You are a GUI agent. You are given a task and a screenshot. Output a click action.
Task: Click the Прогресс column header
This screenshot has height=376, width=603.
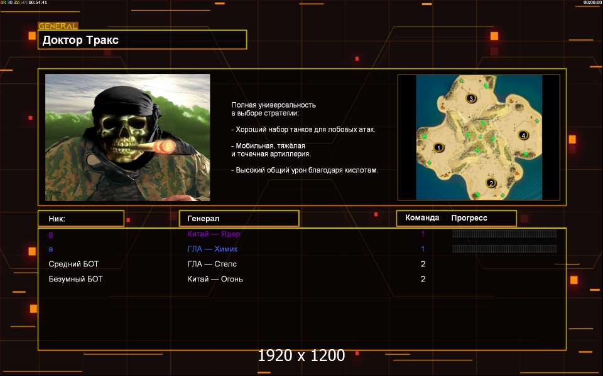coord(469,218)
